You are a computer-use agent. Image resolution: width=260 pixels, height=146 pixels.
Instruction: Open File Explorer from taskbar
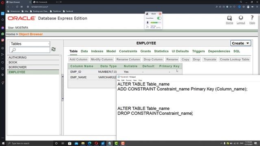coord(83,143)
